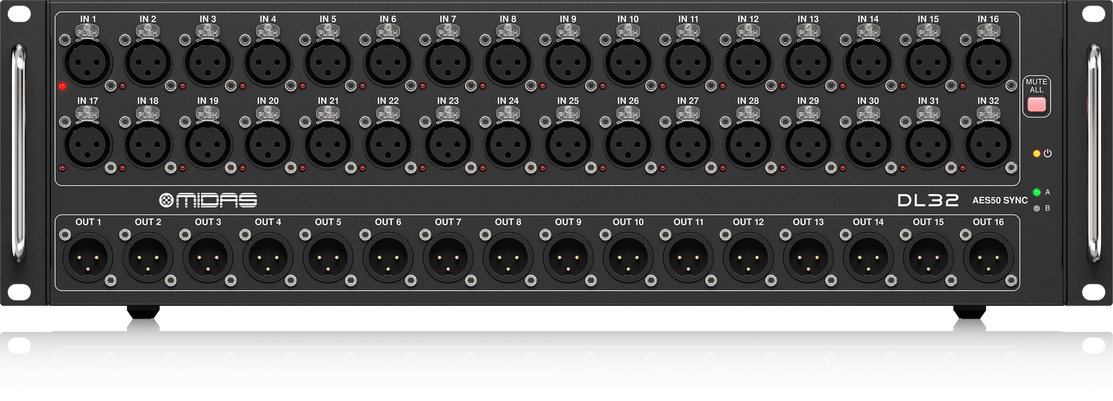The width and height of the screenshot is (1113, 401).
Task: Click the OUT 1 XLR output connector
Action: pyautogui.click(x=88, y=257)
